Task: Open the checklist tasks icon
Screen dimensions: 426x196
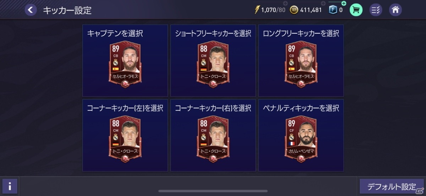Action: click(376, 10)
